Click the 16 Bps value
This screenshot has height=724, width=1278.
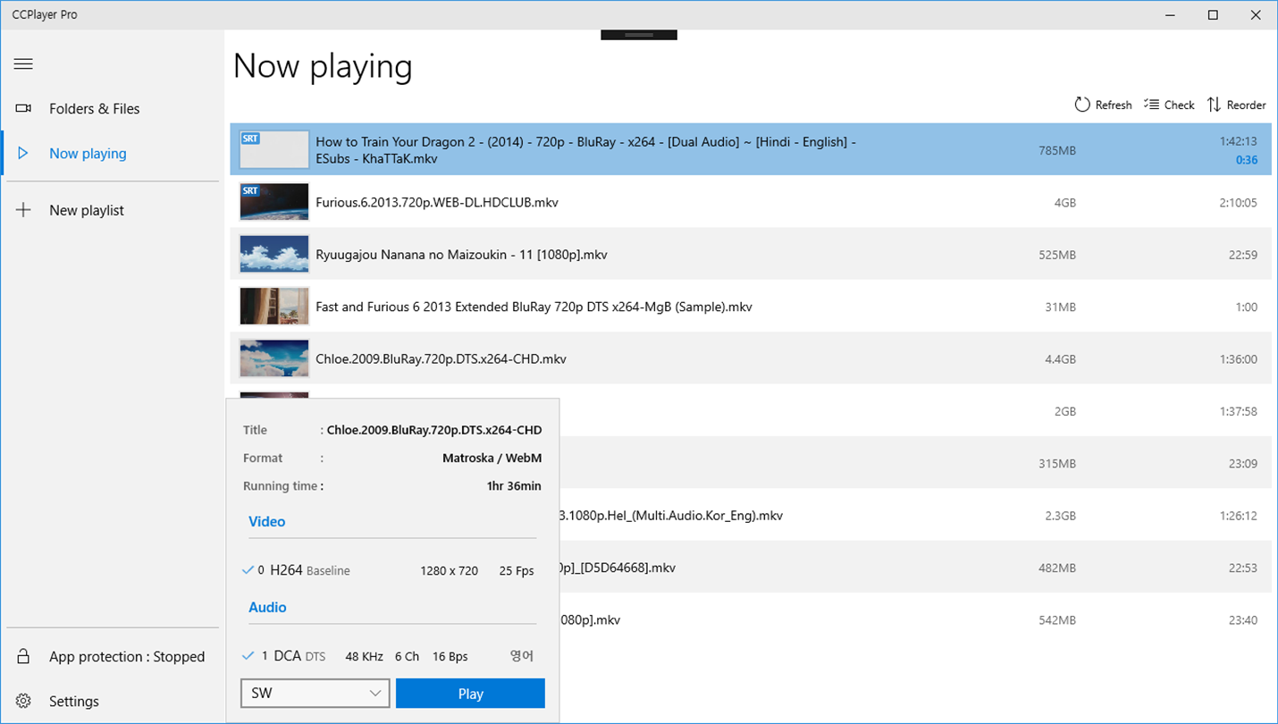point(450,656)
